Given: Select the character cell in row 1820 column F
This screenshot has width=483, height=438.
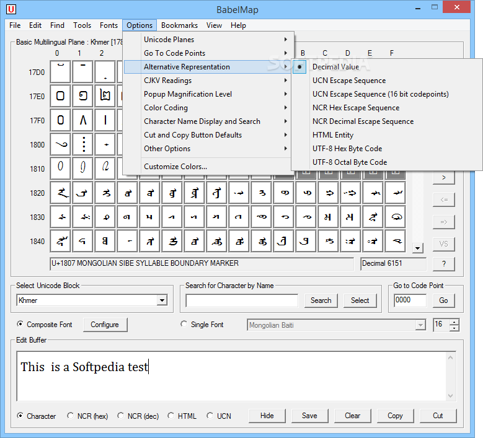Looking at the screenshot, I should [x=395, y=193].
